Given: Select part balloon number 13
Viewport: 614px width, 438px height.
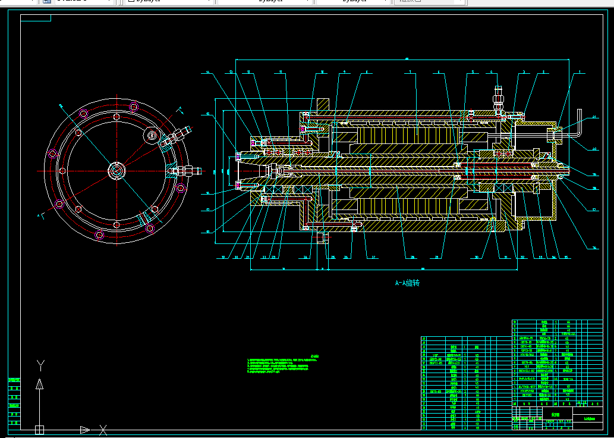Looking at the screenshot, I should point(231,72).
